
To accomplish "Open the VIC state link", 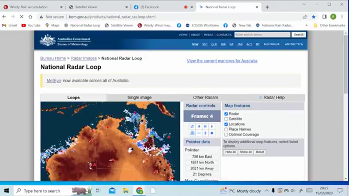I will 205,44.
